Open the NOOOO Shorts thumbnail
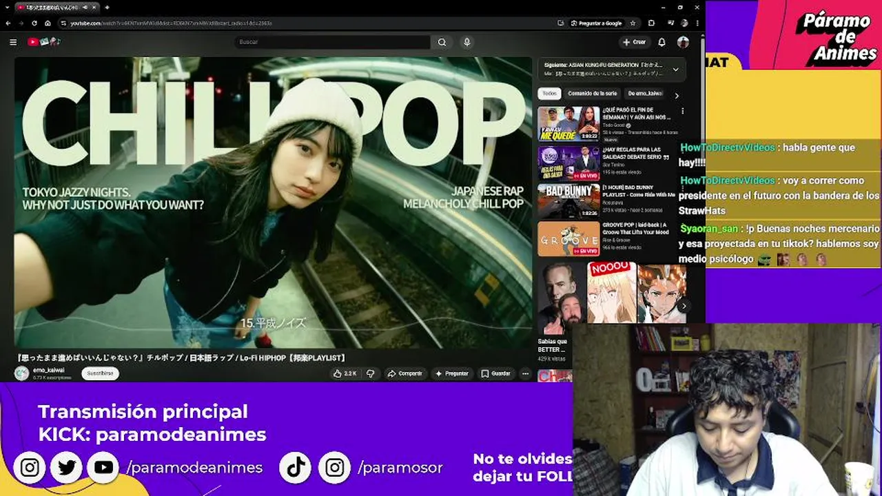Image resolution: width=882 pixels, height=496 pixels. click(612, 292)
